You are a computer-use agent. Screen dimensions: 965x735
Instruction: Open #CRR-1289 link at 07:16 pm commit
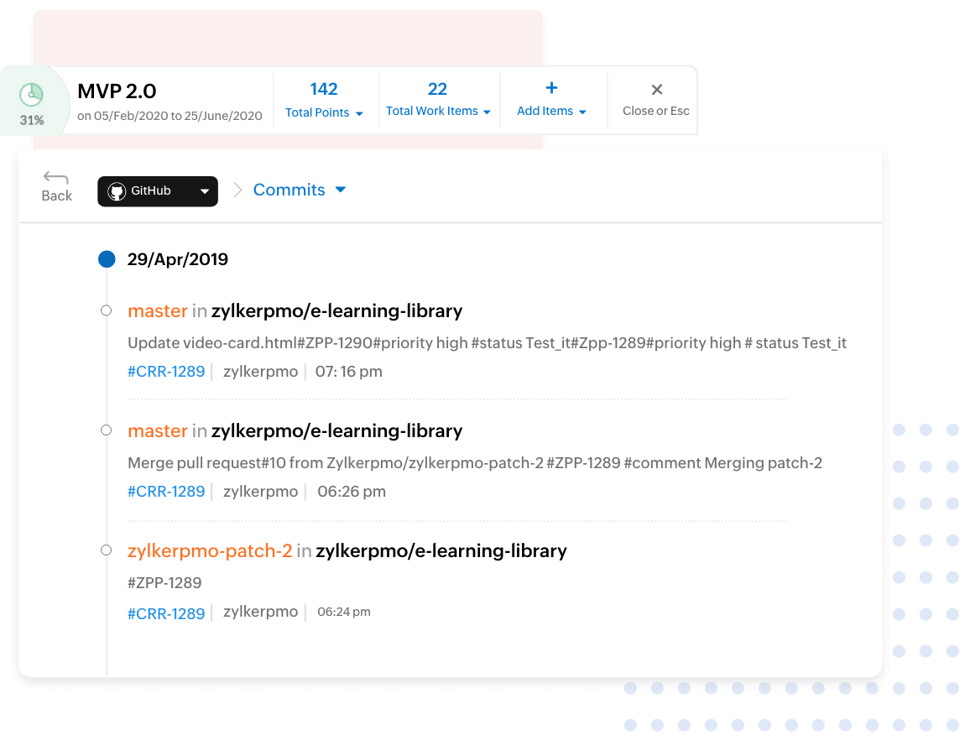(166, 372)
